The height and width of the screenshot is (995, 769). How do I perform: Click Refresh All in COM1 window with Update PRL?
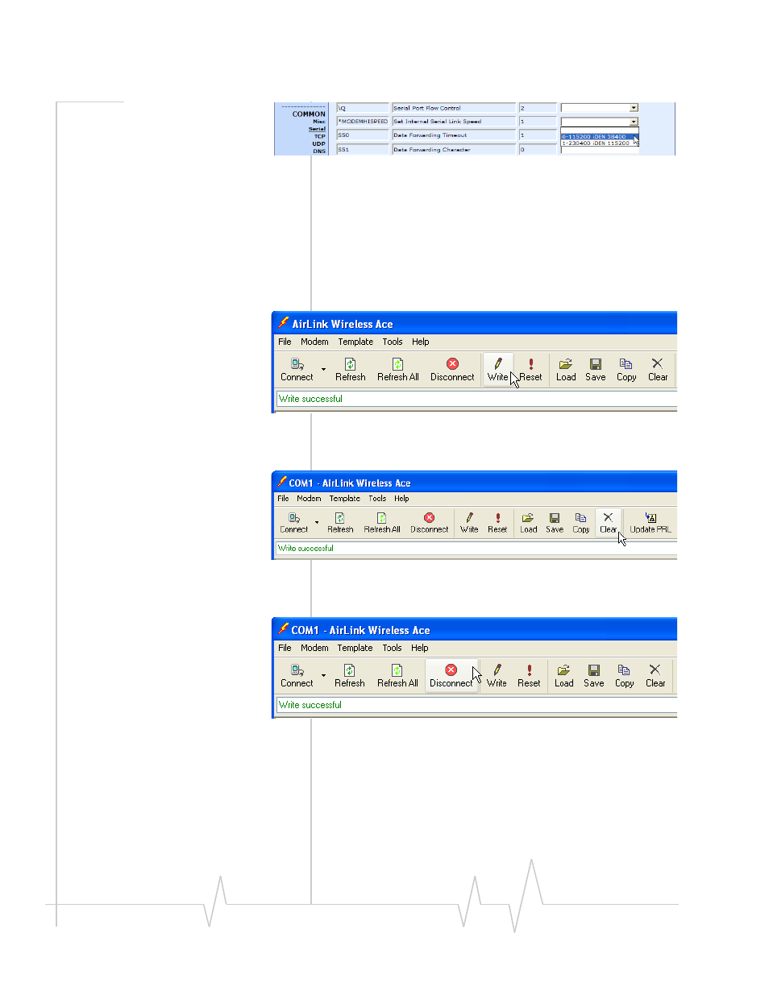382,523
